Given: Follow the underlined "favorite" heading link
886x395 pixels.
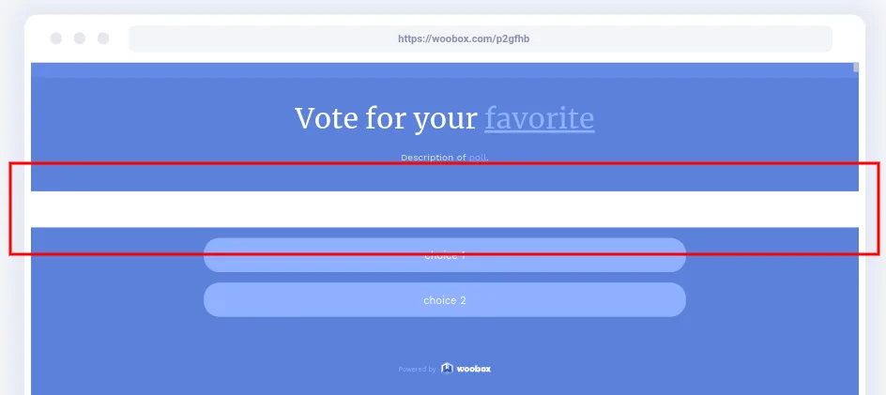Looking at the screenshot, I should tap(539, 119).
